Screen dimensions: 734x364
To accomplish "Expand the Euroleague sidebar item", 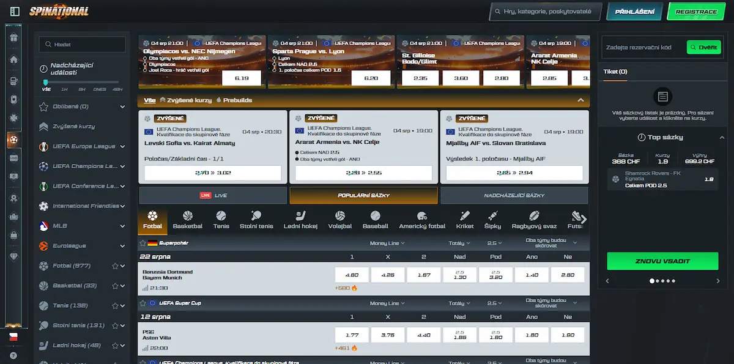I will [x=123, y=246].
